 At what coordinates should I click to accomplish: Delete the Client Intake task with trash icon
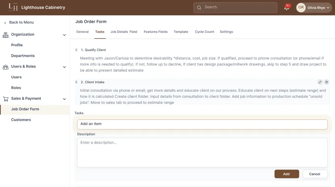[x=327, y=82]
